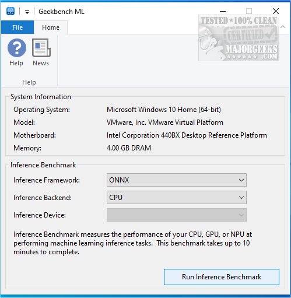Screen dimensions: 291x298
Task: Open the News icon in ribbon
Action: (41, 48)
